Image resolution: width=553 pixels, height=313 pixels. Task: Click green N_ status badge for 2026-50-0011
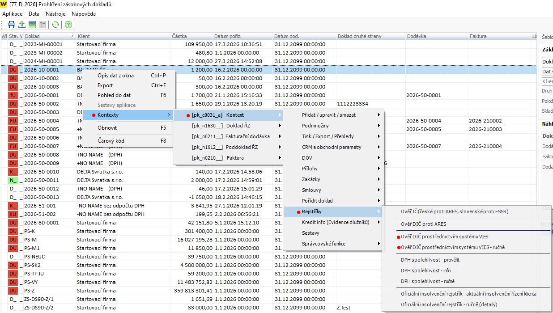(x=13, y=180)
